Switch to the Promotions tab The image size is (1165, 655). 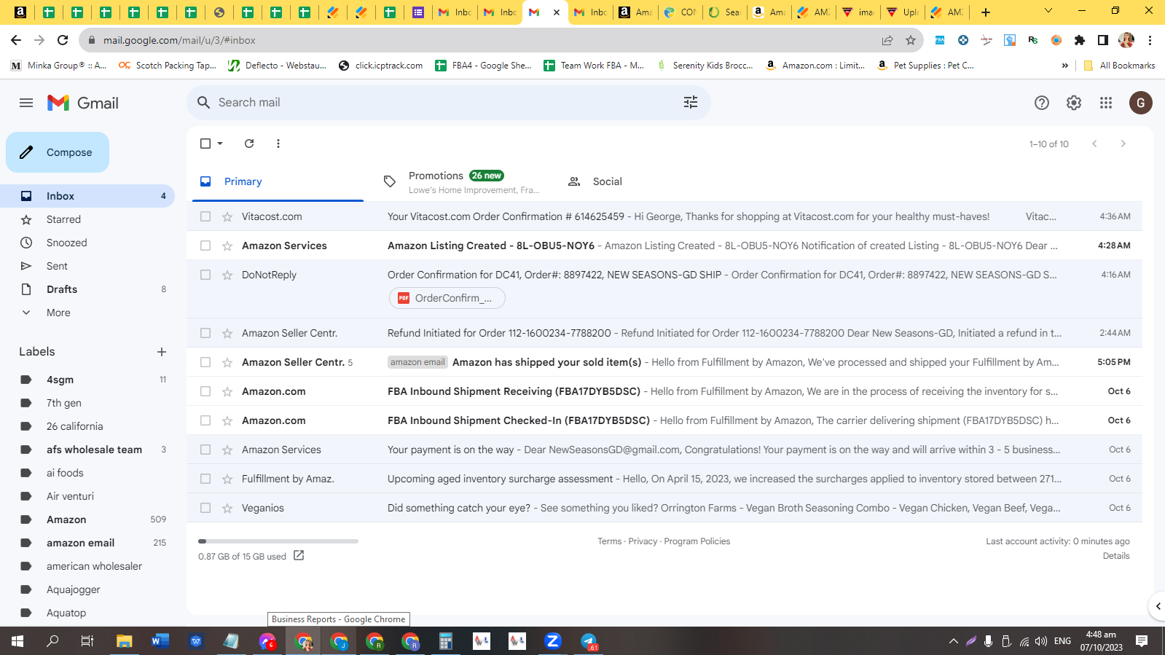click(462, 181)
